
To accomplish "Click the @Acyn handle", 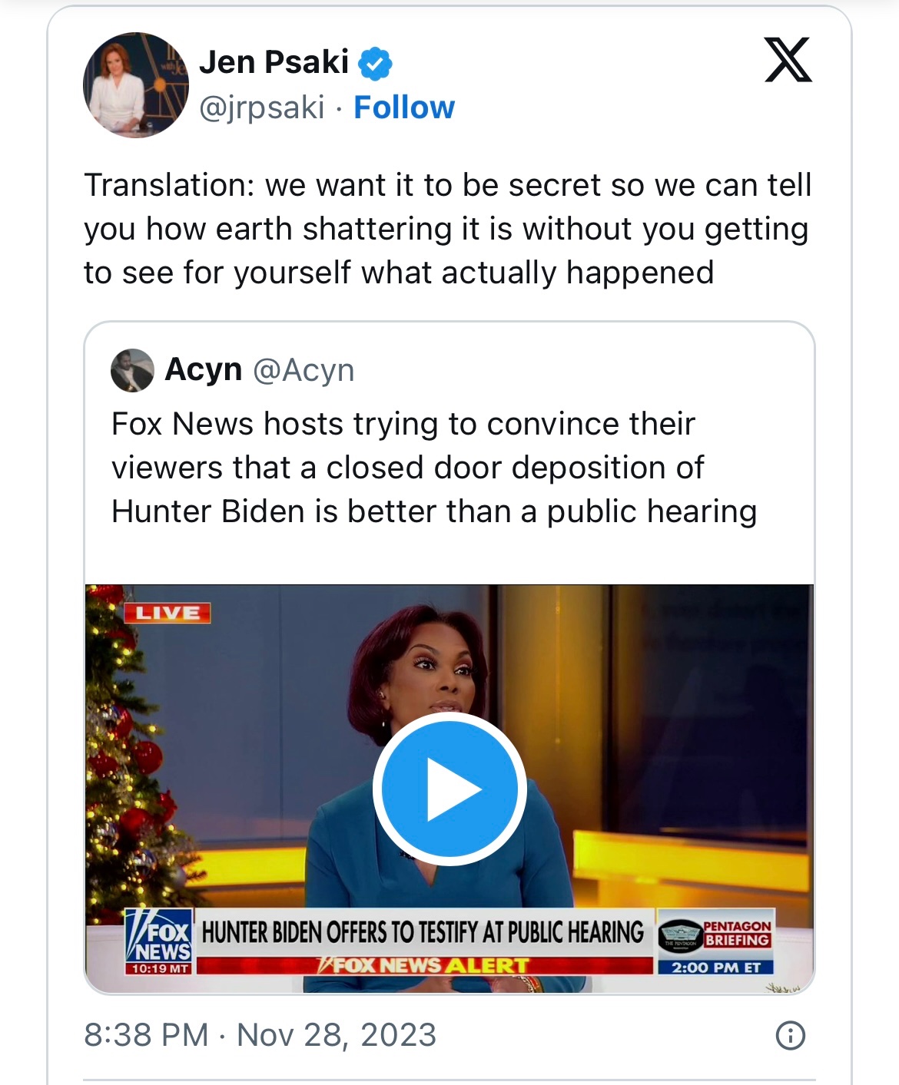I will [x=304, y=370].
